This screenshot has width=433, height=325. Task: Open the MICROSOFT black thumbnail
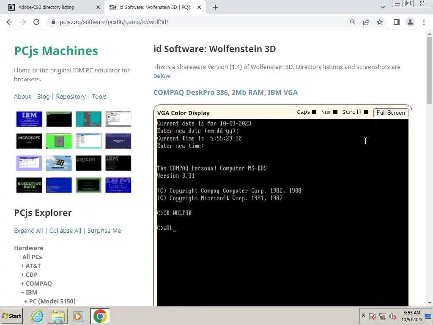[29, 141]
